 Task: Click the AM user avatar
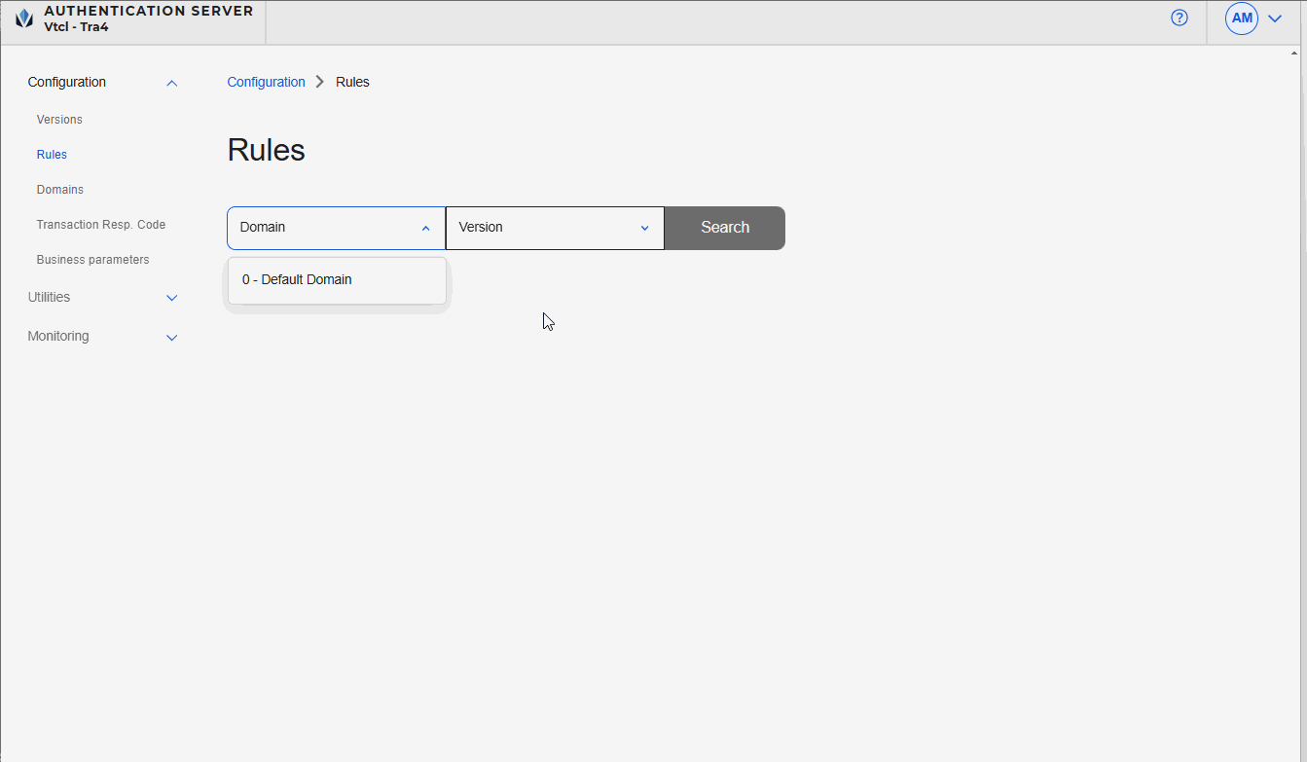(1242, 18)
